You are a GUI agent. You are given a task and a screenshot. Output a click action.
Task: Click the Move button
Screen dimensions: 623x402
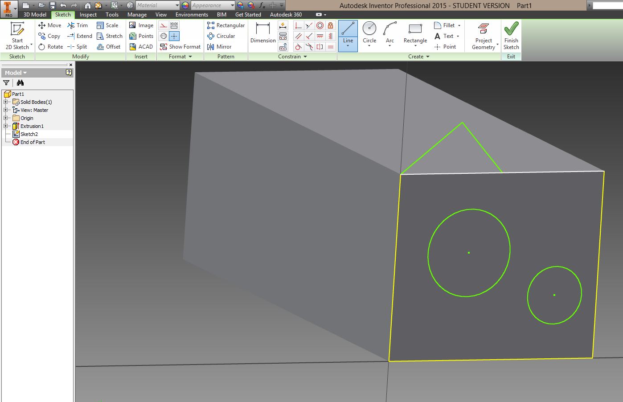coord(50,25)
